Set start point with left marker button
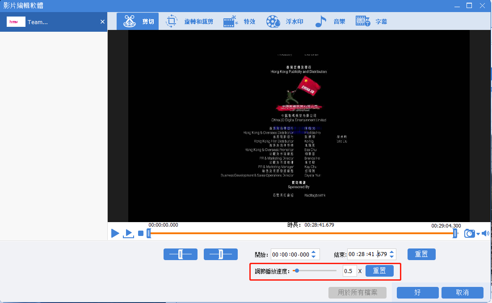 point(181,254)
